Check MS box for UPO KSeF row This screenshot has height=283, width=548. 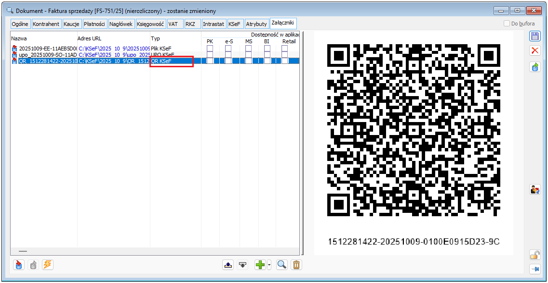pos(249,54)
